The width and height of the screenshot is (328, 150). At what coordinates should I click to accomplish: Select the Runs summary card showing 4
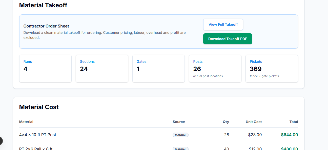click(45, 69)
